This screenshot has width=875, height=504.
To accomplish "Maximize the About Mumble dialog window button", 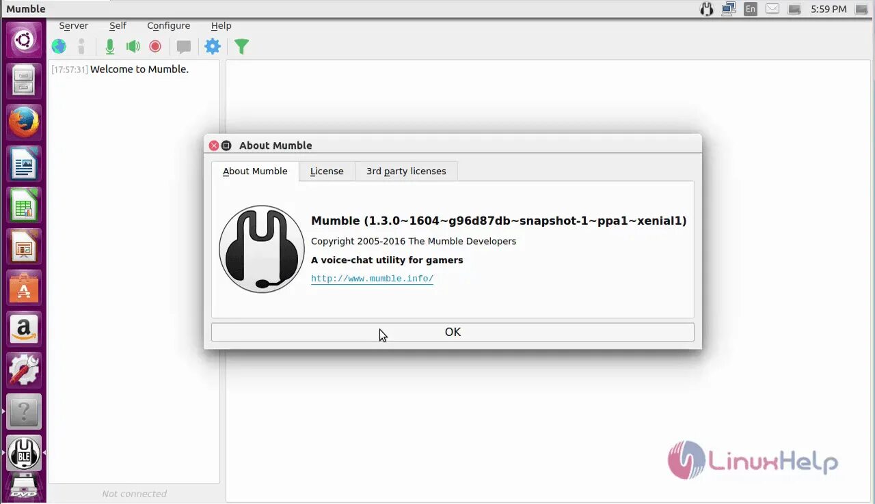I will point(226,145).
